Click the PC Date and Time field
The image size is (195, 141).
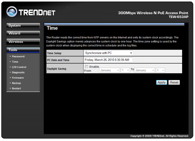point(108,60)
